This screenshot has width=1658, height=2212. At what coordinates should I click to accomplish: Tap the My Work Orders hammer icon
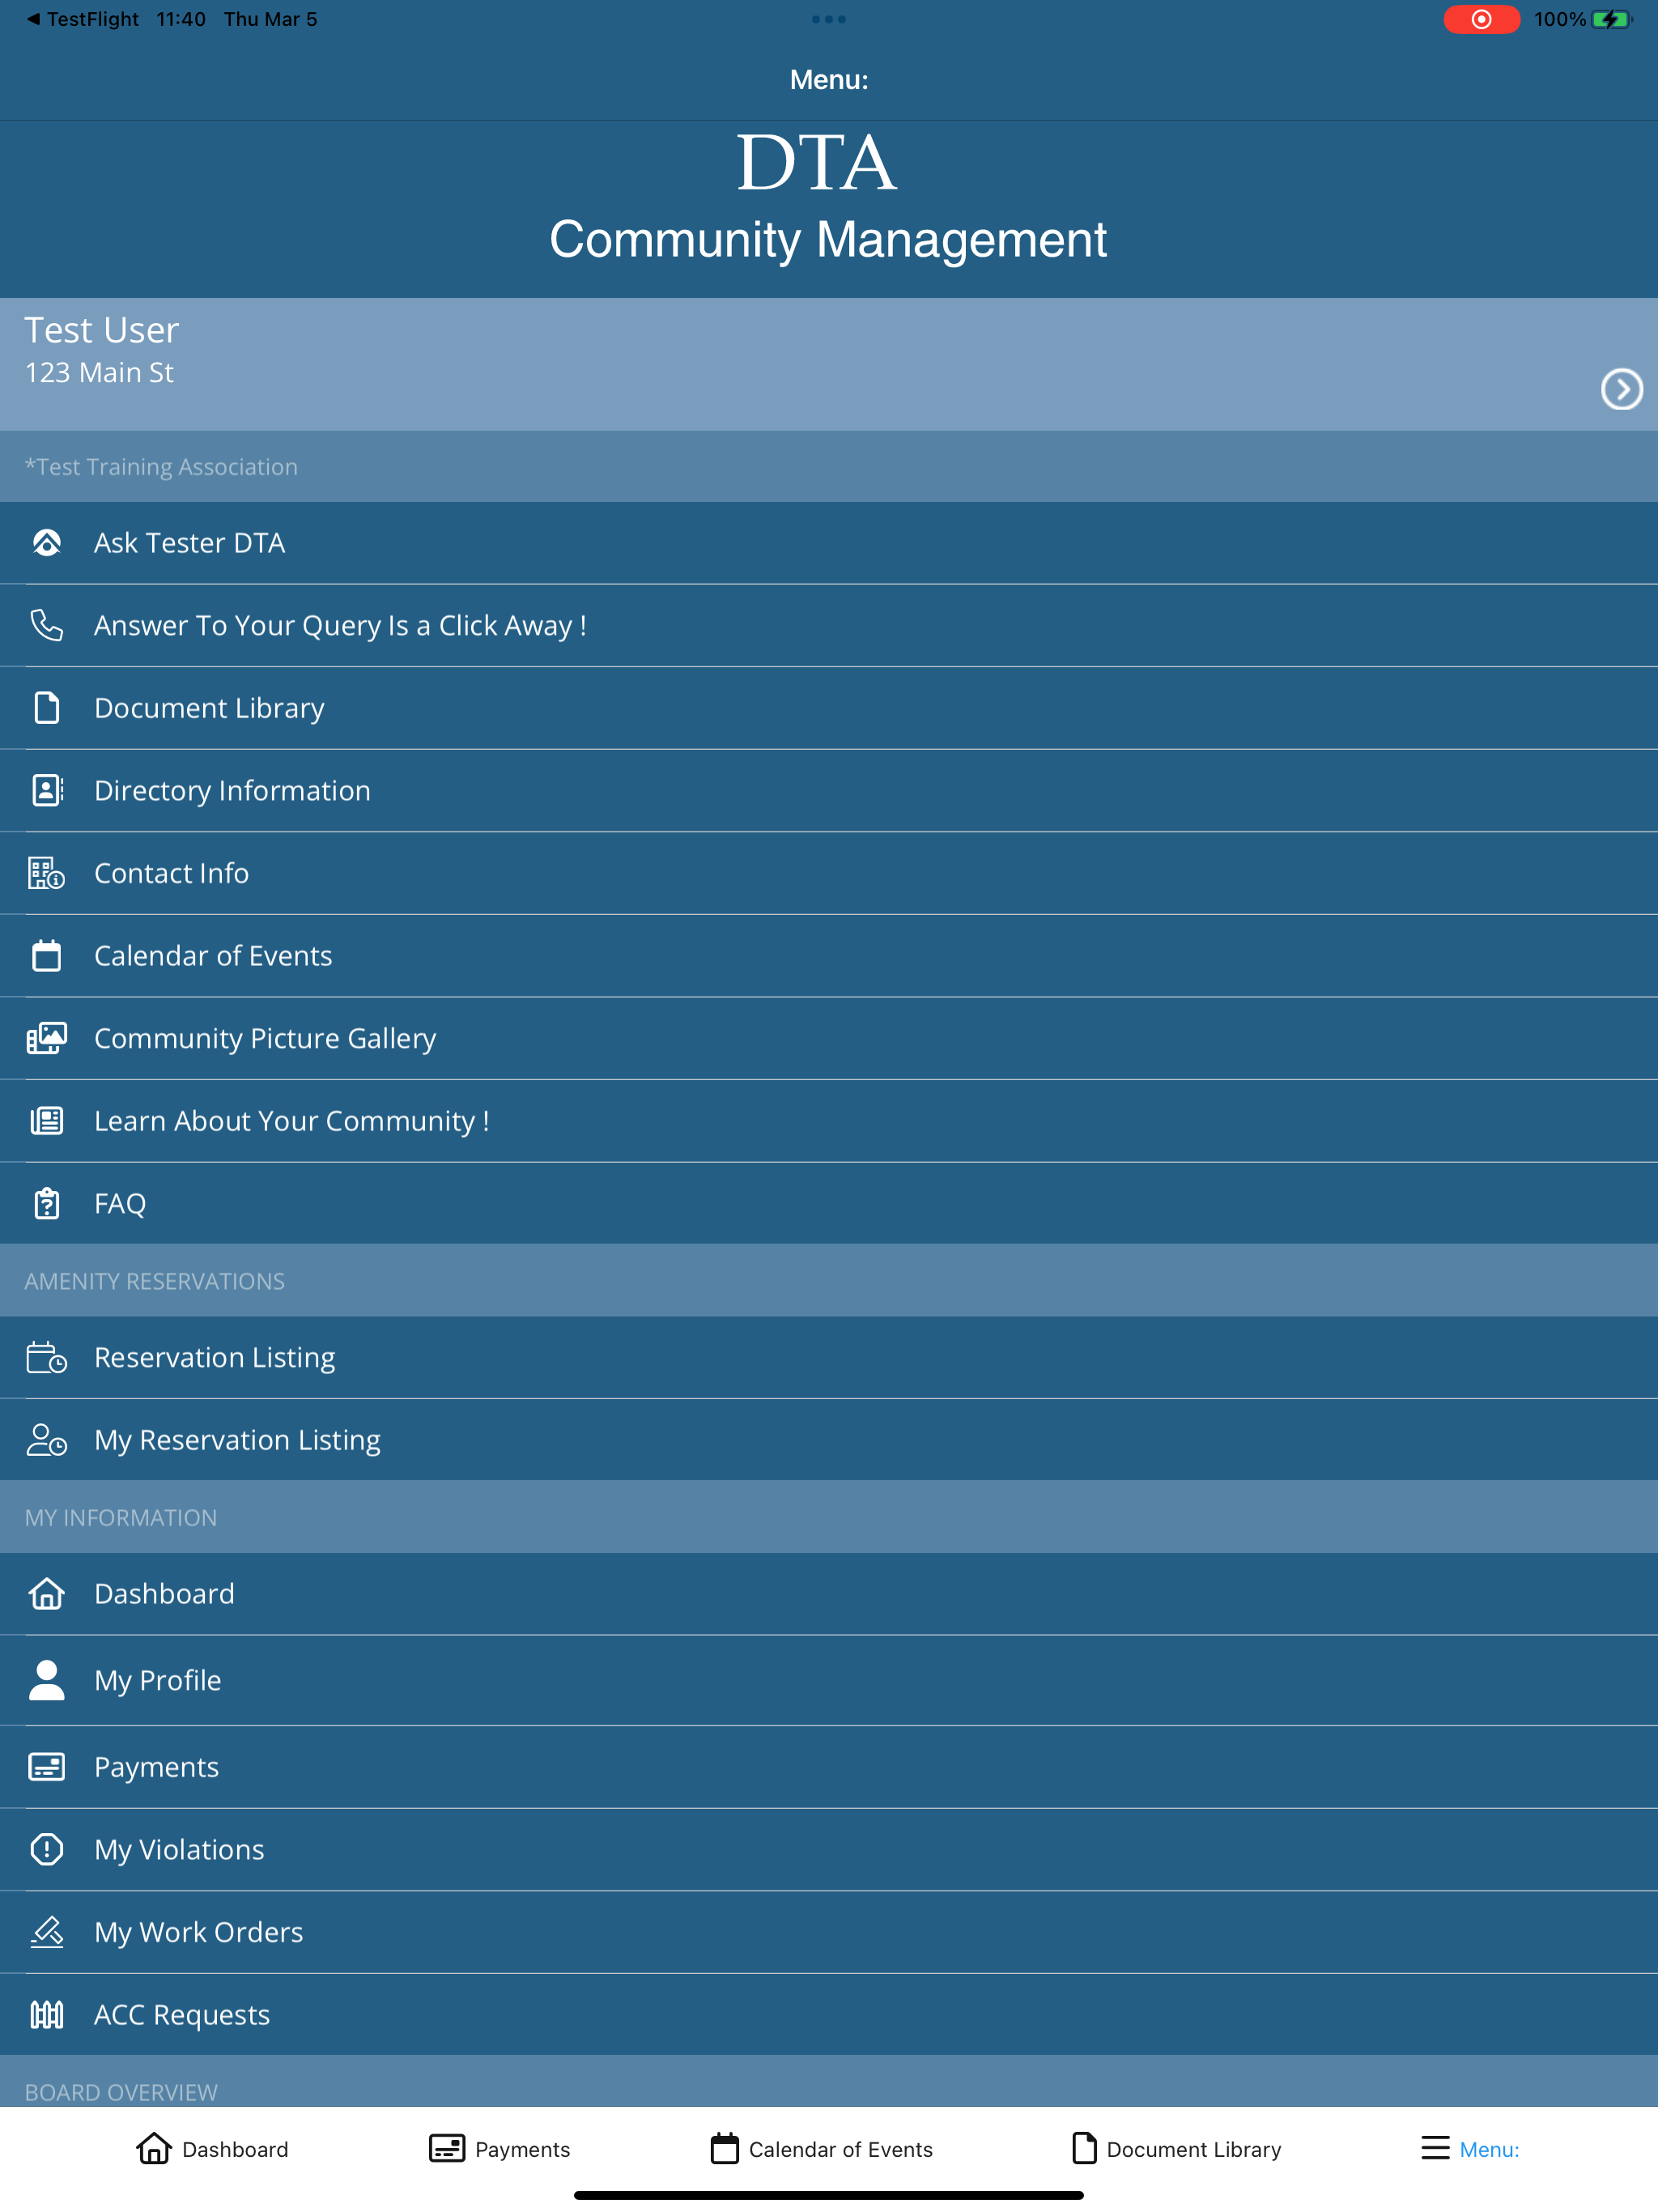pyautogui.click(x=47, y=1932)
